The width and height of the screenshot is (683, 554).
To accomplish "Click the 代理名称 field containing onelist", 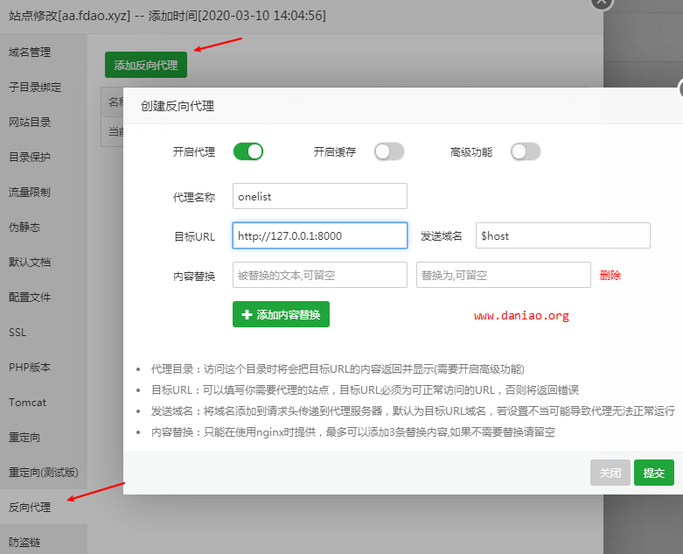I will (320, 196).
